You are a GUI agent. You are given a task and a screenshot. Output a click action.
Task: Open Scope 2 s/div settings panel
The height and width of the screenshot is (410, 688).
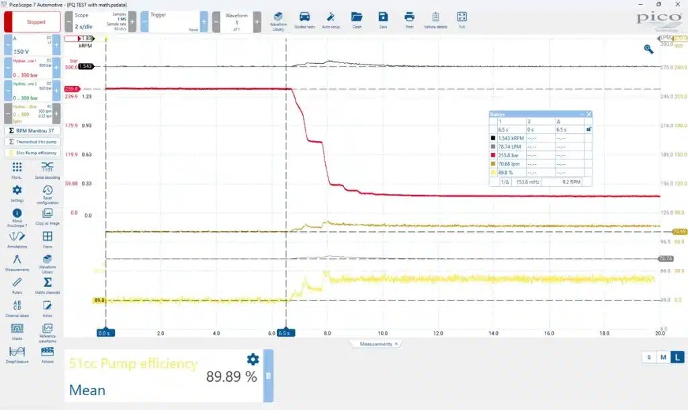[101, 22]
